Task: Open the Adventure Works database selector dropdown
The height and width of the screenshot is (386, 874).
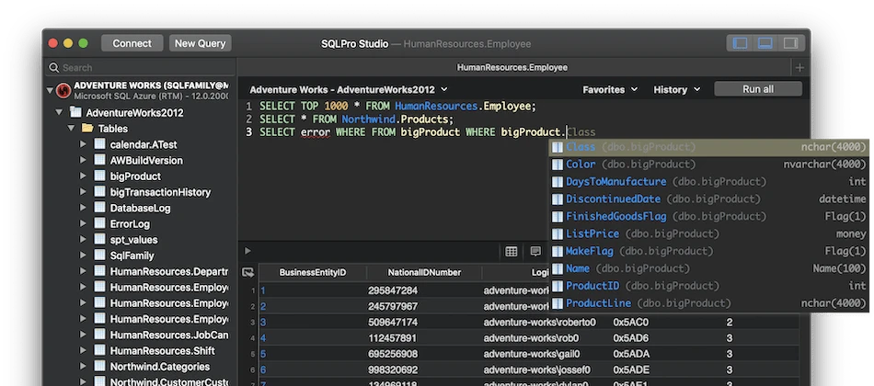Action: 349,89
